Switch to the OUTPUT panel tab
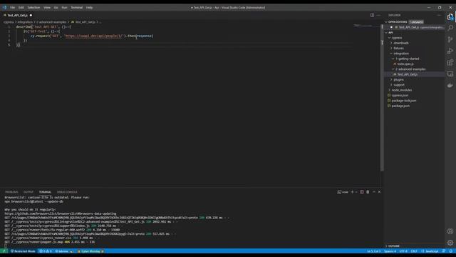This screenshot has width=456, height=257. pyautogui.click(x=28, y=192)
